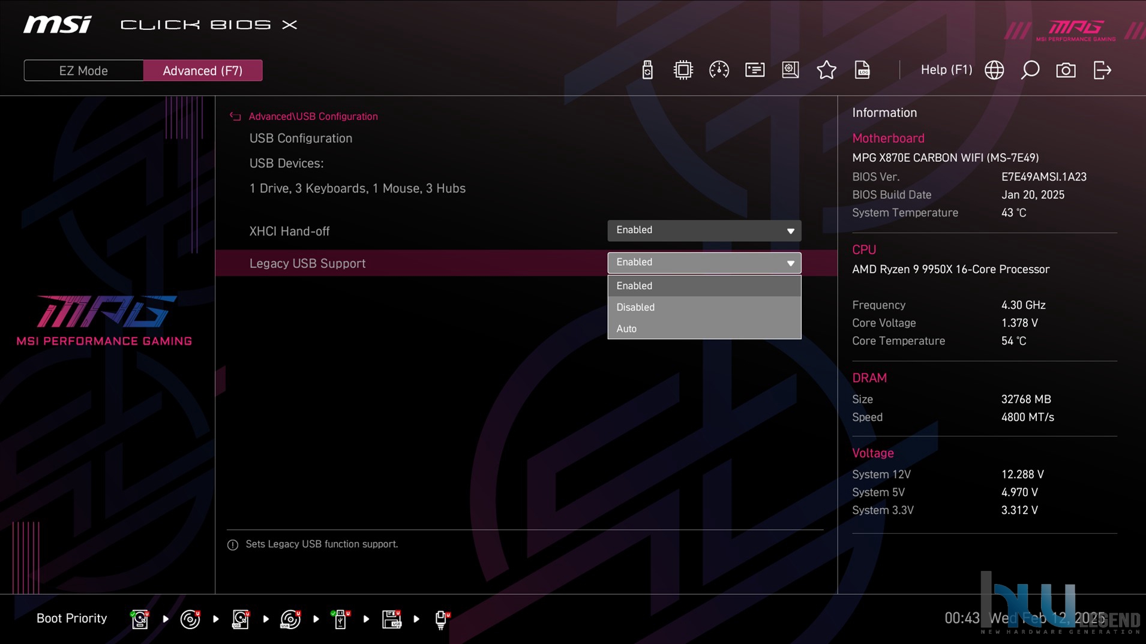Click the Legacy USB Support dropdown arrow
This screenshot has width=1146, height=644.
tap(790, 263)
